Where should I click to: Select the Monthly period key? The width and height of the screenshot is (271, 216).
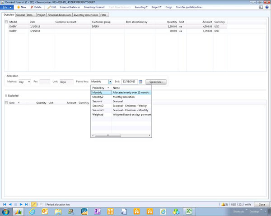[121, 93]
